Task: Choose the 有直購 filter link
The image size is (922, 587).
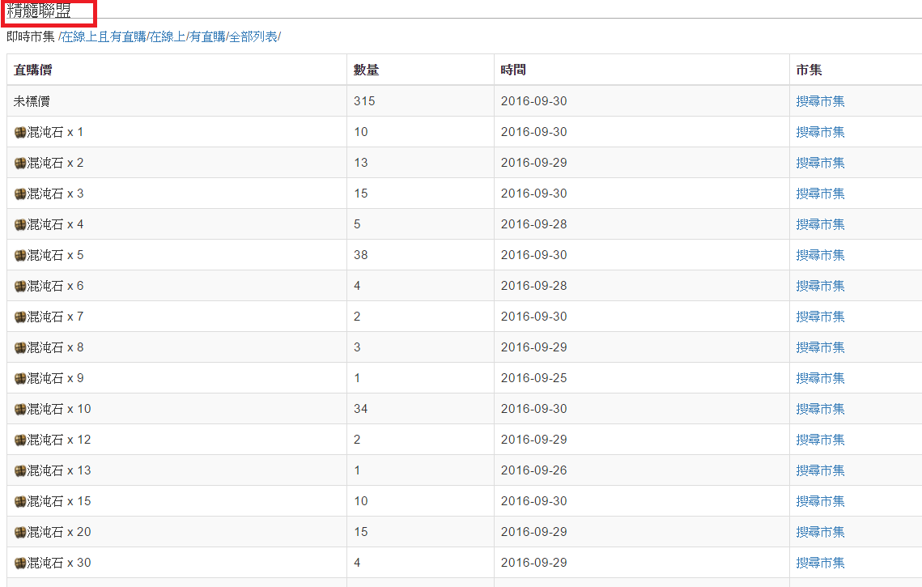Action: pos(207,36)
